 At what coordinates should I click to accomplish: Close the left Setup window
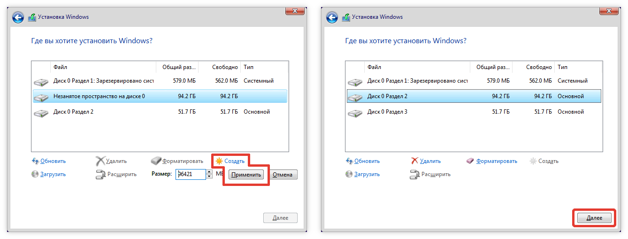294,10
